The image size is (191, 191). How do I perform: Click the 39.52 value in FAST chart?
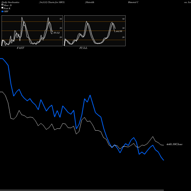tap(57, 33)
